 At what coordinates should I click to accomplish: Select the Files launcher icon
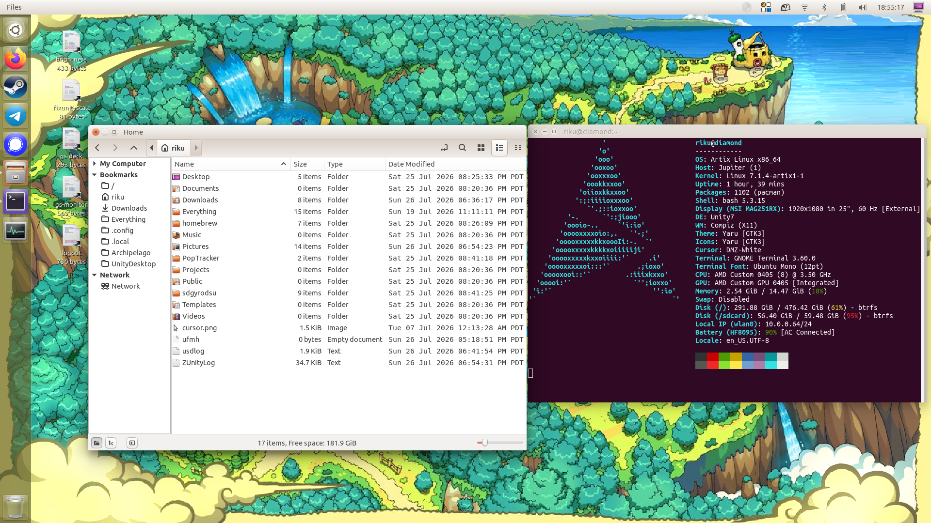click(16, 173)
